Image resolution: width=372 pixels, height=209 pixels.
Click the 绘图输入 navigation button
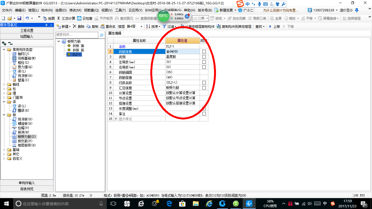27,36
